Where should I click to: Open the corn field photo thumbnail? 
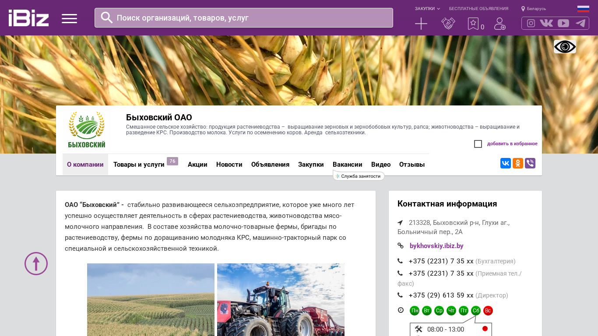point(151,300)
